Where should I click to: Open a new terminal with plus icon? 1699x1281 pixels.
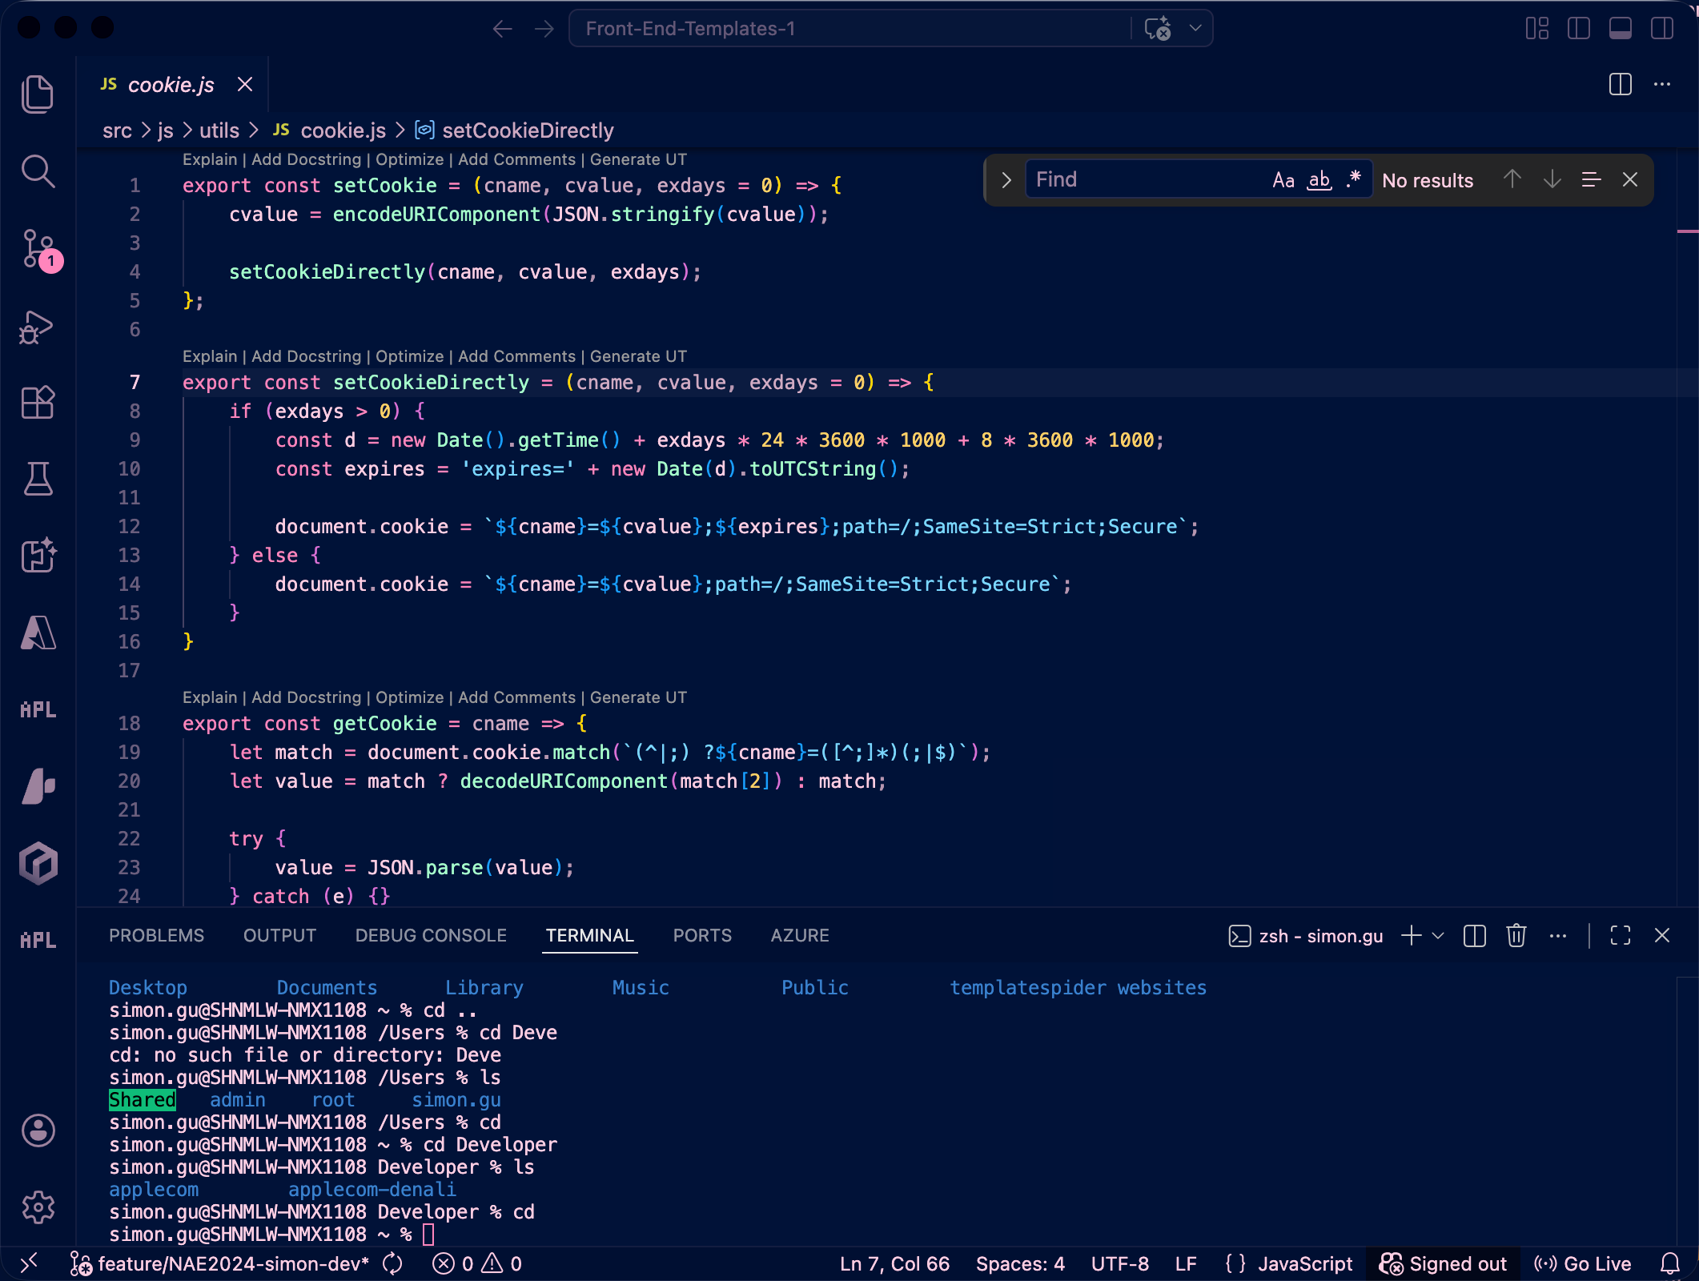pyautogui.click(x=1411, y=935)
